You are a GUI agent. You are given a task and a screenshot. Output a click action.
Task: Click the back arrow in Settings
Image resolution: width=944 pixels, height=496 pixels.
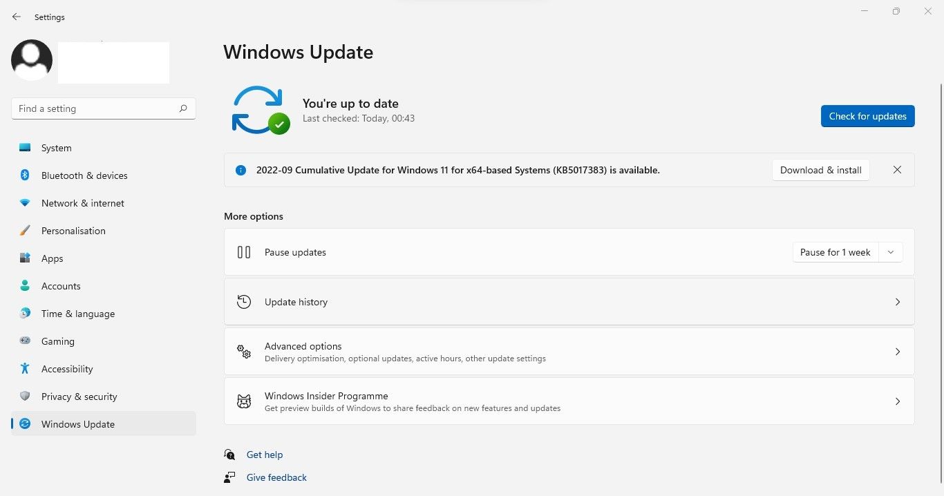point(17,17)
